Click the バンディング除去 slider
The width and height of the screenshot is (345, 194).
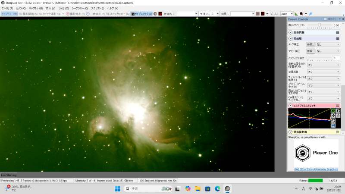pos(319,58)
